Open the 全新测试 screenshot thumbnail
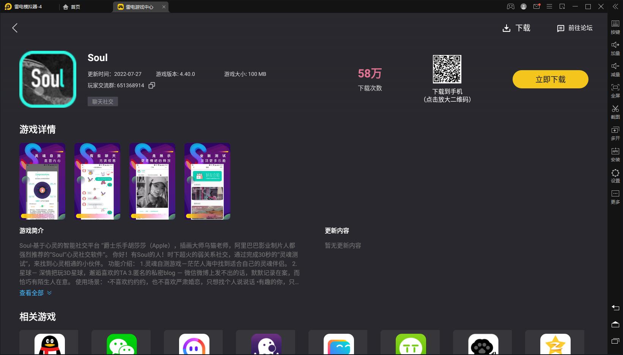Image resolution: width=623 pixels, height=355 pixels. tap(208, 181)
